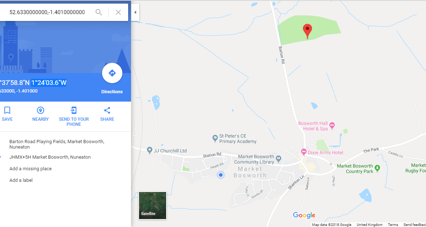Select St Peter's CE Primary Academy marker
This screenshot has height=227, width=426.
215,138
